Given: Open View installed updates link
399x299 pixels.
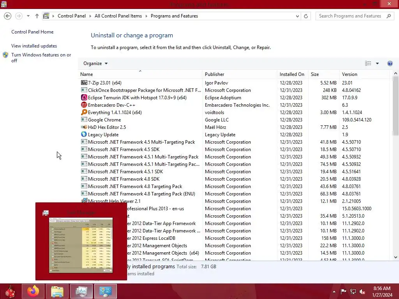Looking at the screenshot, I should click(x=34, y=46).
